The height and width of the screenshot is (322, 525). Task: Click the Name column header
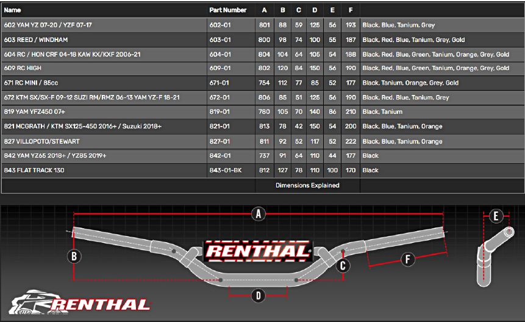pos(12,10)
